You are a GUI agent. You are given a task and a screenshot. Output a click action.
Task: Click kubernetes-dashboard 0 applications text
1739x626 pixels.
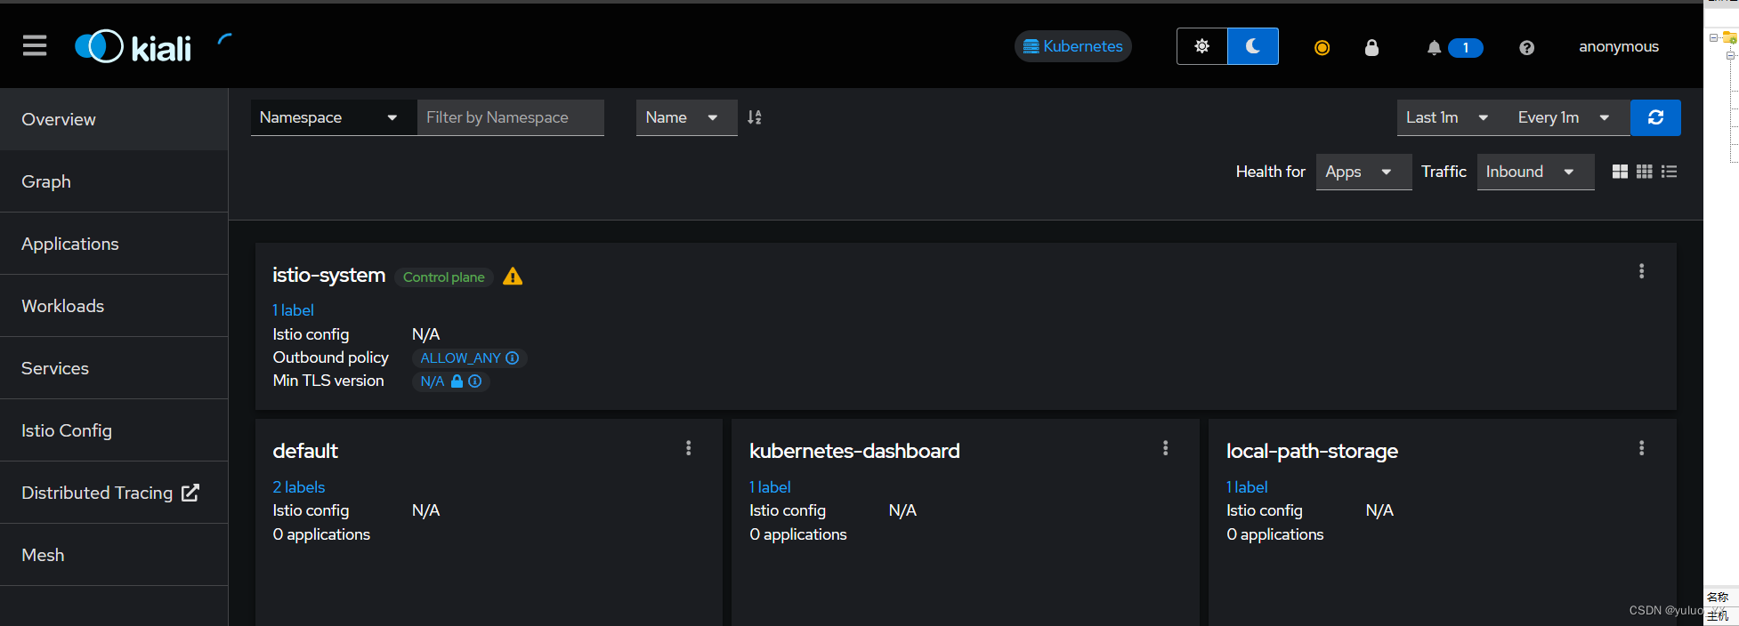click(x=798, y=534)
